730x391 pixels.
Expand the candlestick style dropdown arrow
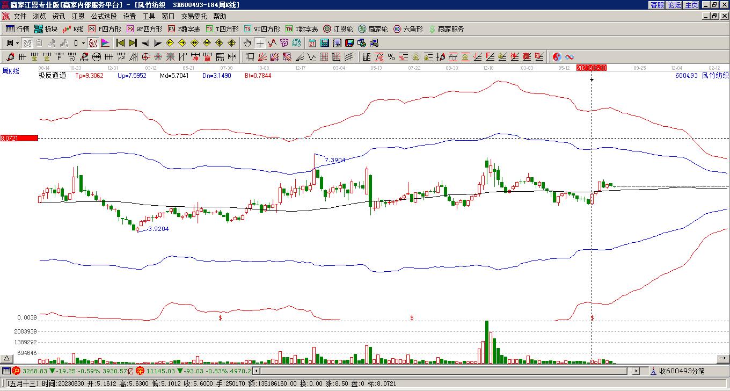tap(83, 43)
